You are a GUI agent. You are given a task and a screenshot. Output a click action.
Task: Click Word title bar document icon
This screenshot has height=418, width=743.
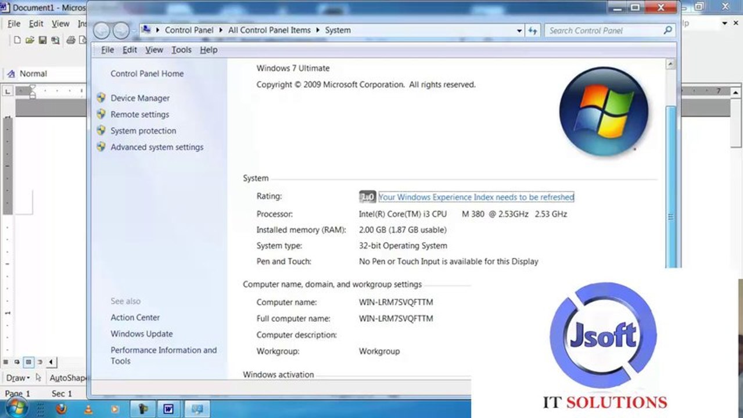(5, 8)
